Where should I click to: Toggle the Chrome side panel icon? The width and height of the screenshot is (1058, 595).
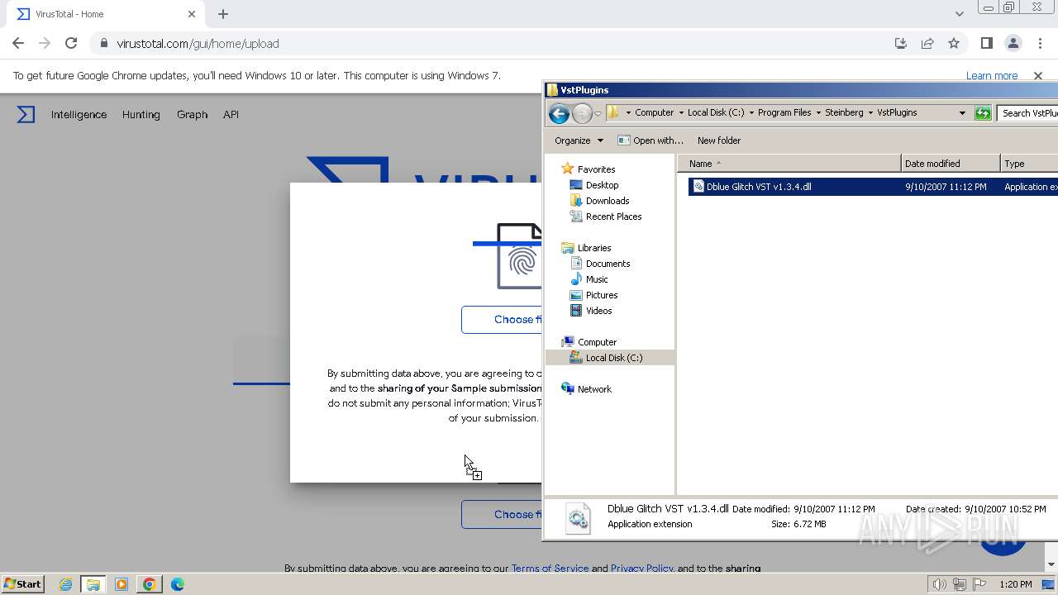coord(986,43)
